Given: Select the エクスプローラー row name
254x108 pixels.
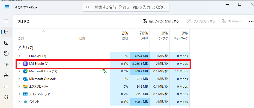Looking at the screenshot, I should [x=38, y=86].
